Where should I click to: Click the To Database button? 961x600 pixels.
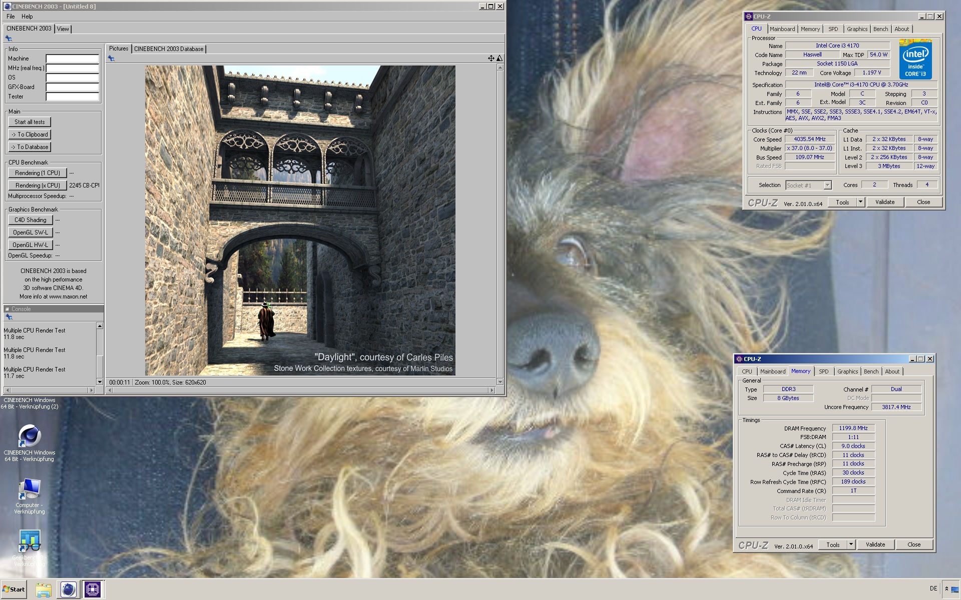(x=30, y=147)
